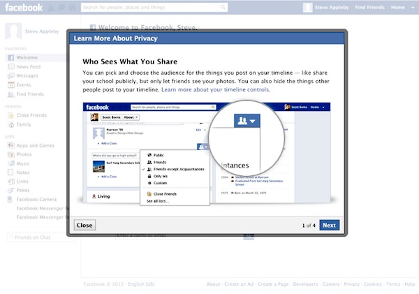Click the Events calendar icon in sidebar
Viewport: 419px width, 294px height.
click(11, 85)
